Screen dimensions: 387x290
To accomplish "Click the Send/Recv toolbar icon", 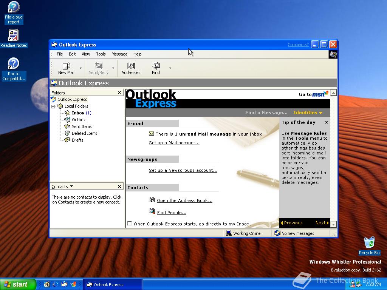I will pyautogui.click(x=99, y=66).
